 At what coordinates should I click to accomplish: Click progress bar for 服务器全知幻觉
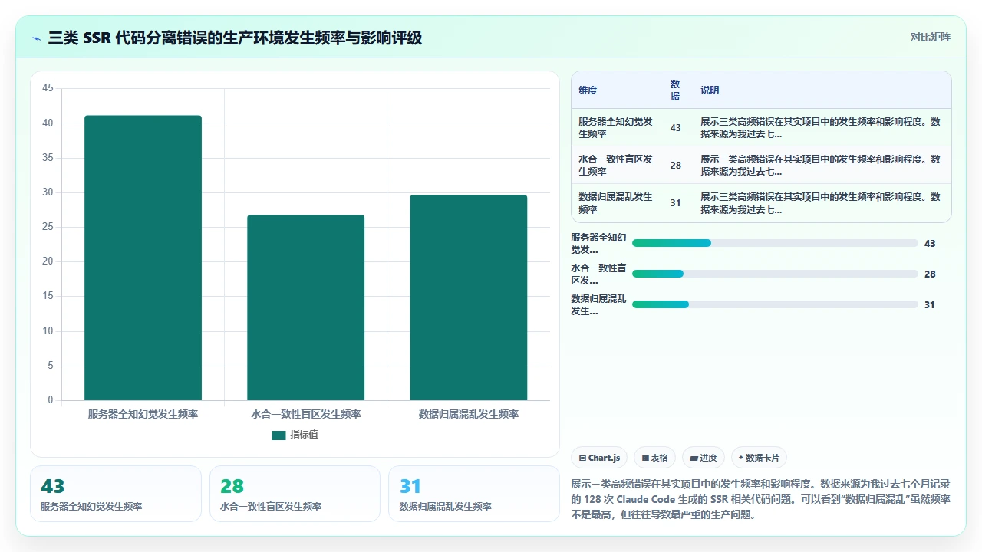775,243
